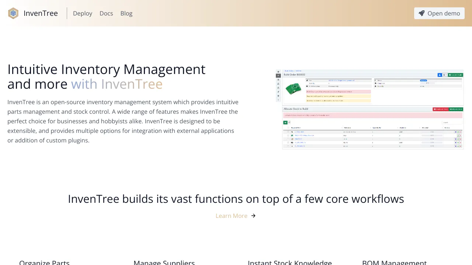Tick the select-all checkbox in the table header
Viewport: 472px width, 265px height.
click(x=288, y=128)
